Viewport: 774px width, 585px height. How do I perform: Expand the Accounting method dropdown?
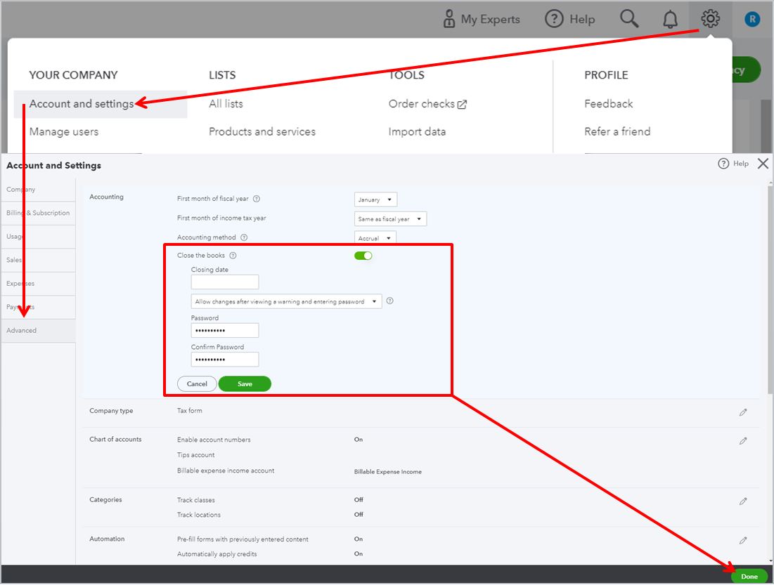click(375, 239)
